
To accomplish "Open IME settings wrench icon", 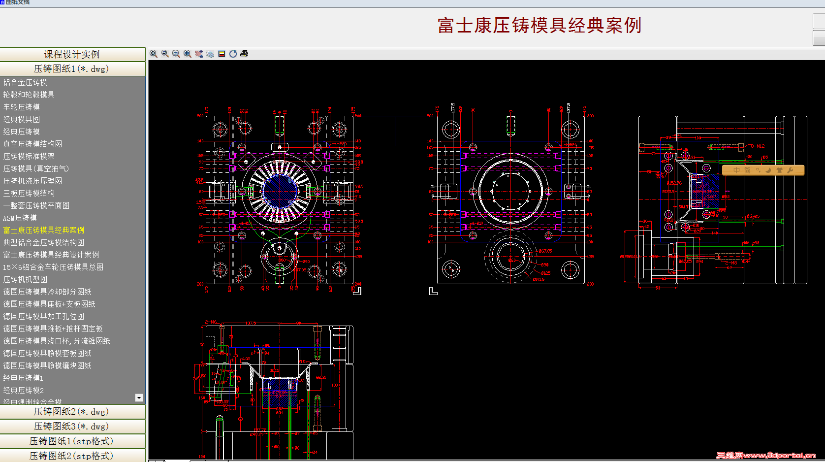I will 790,170.
